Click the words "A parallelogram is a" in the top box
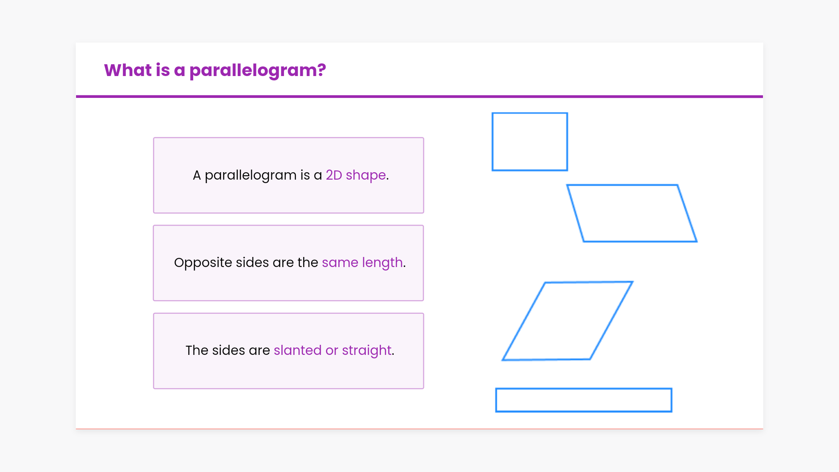 coord(257,175)
